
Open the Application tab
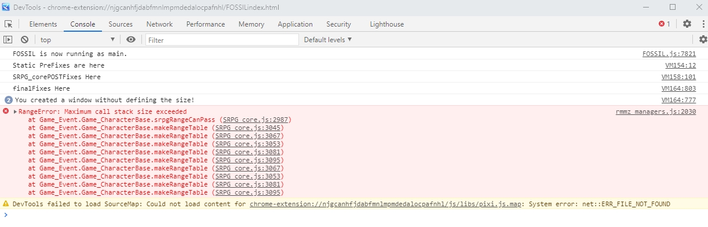point(295,24)
